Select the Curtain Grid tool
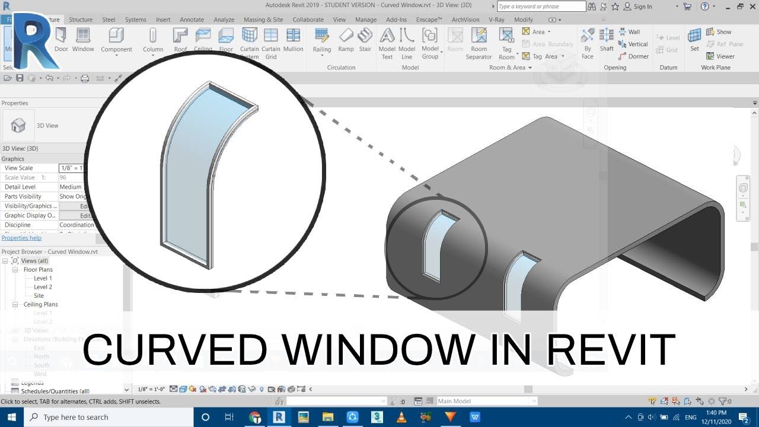This screenshot has width=759, height=427. point(271,43)
